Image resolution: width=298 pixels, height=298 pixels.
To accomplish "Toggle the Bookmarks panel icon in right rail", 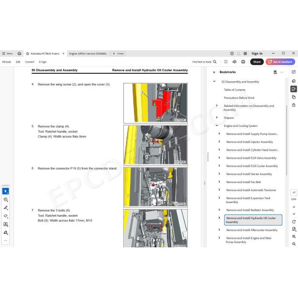I will click(x=294, y=89).
